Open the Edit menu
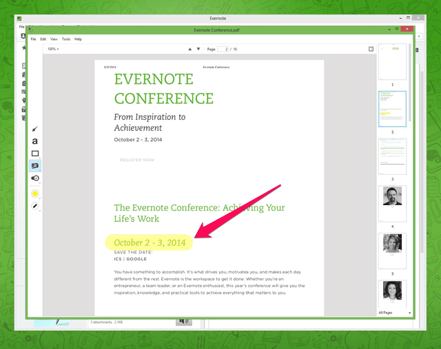441x349 pixels. [x=43, y=39]
